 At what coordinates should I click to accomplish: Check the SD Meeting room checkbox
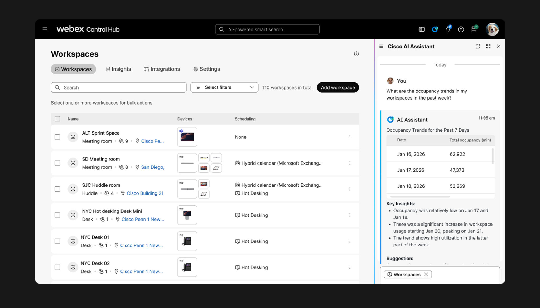(57, 163)
